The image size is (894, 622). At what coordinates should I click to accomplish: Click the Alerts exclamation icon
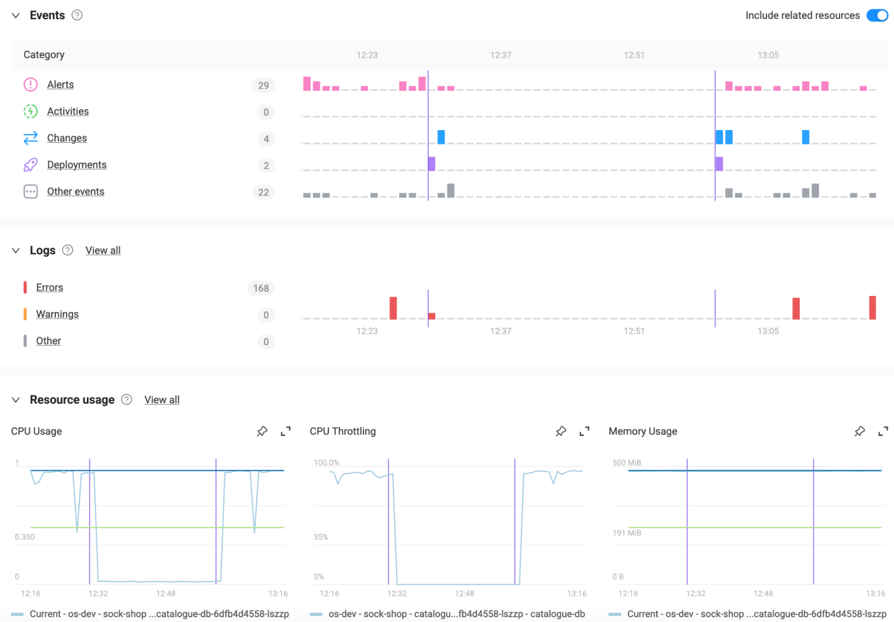30,85
